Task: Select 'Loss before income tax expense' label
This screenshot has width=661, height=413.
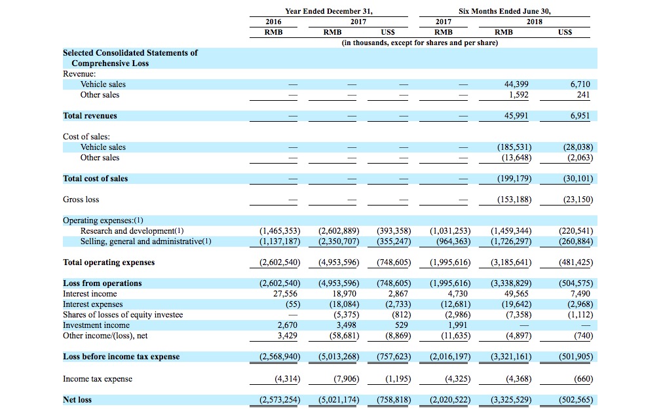Action: (x=121, y=357)
